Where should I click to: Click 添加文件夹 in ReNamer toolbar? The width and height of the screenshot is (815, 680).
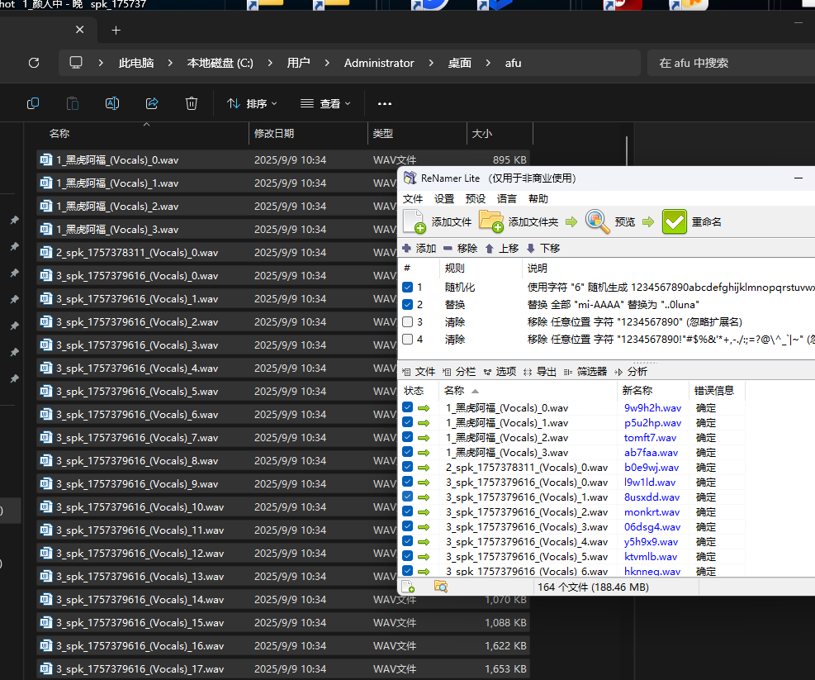(519, 222)
